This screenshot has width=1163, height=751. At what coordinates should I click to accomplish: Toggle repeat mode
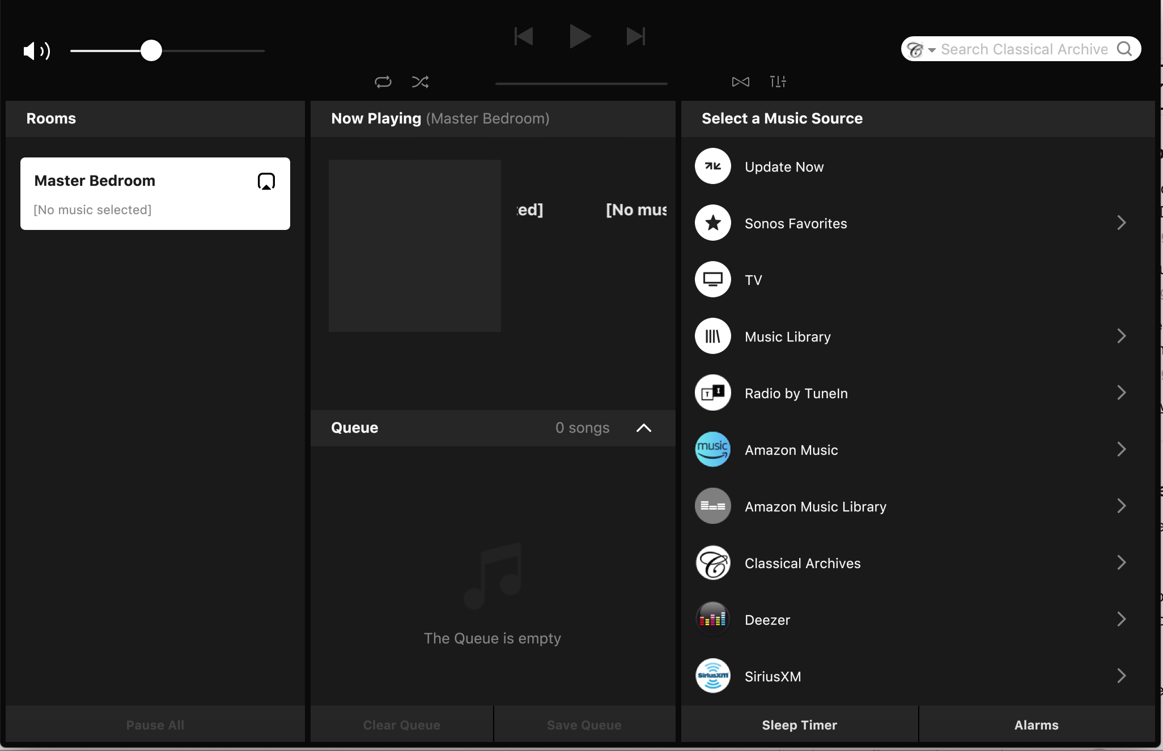383,82
